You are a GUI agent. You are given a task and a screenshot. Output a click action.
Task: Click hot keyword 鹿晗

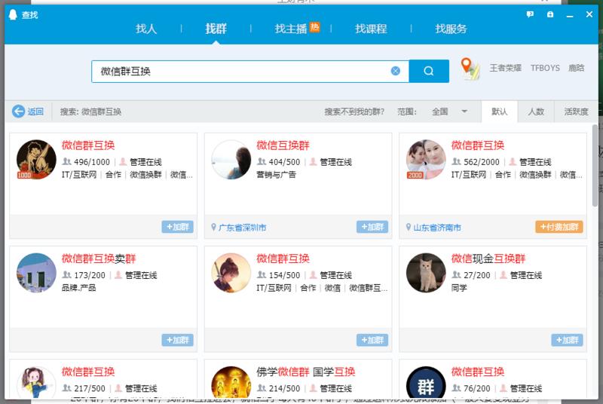pos(576,68)
